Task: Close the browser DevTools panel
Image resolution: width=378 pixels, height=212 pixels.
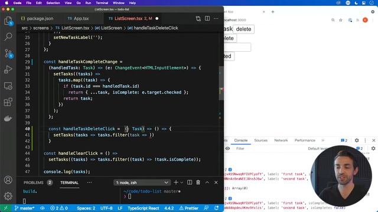Action: click(x=374, y=140)
